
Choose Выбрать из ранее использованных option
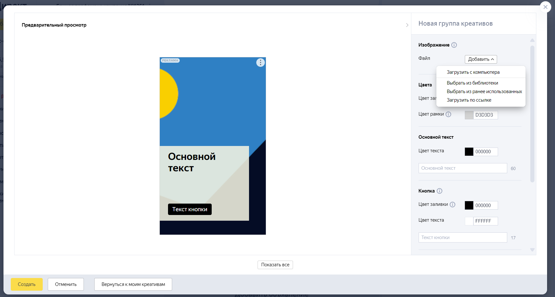pos(481,92)
